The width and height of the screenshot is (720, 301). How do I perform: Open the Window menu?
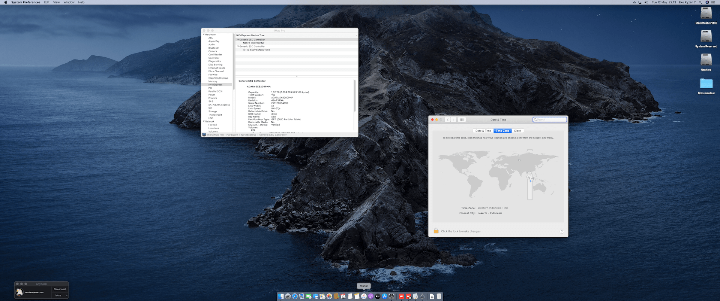69,2
